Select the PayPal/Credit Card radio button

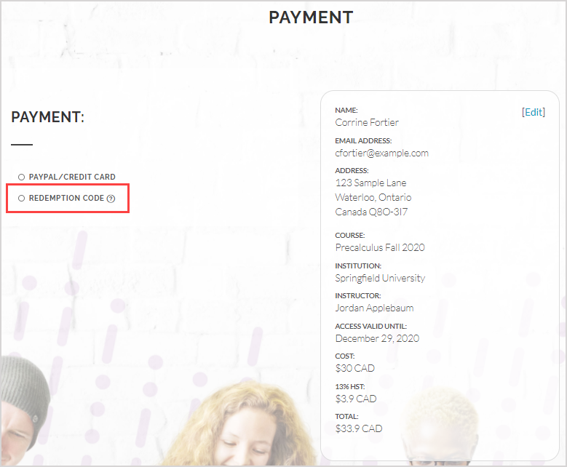point(22,177)
